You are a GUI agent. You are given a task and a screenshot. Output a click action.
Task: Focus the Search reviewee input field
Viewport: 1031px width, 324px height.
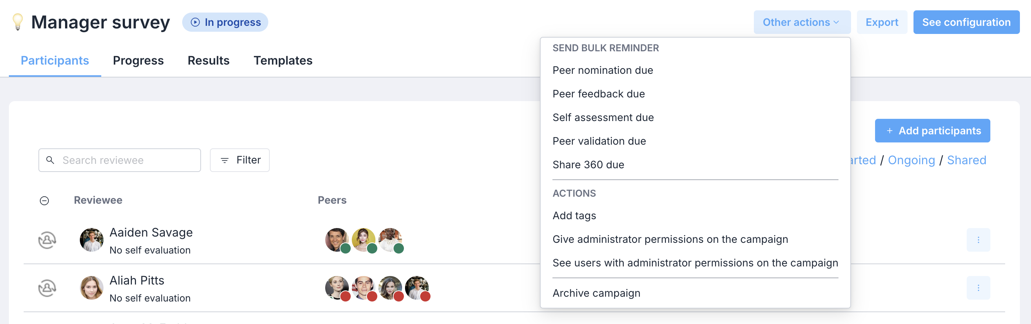coord(120,160)
